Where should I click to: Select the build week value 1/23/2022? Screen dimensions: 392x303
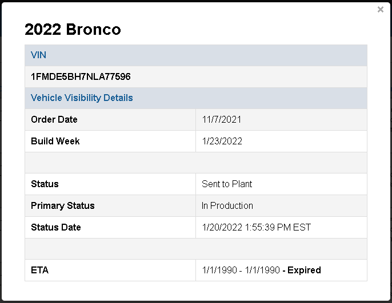click(x=222, y=142)
